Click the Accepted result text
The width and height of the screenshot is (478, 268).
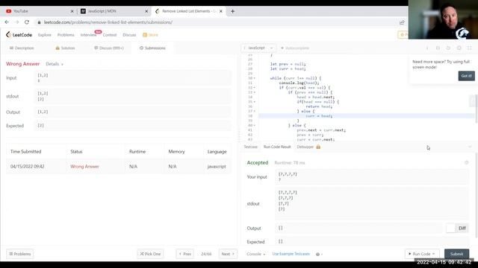point(258,162)
